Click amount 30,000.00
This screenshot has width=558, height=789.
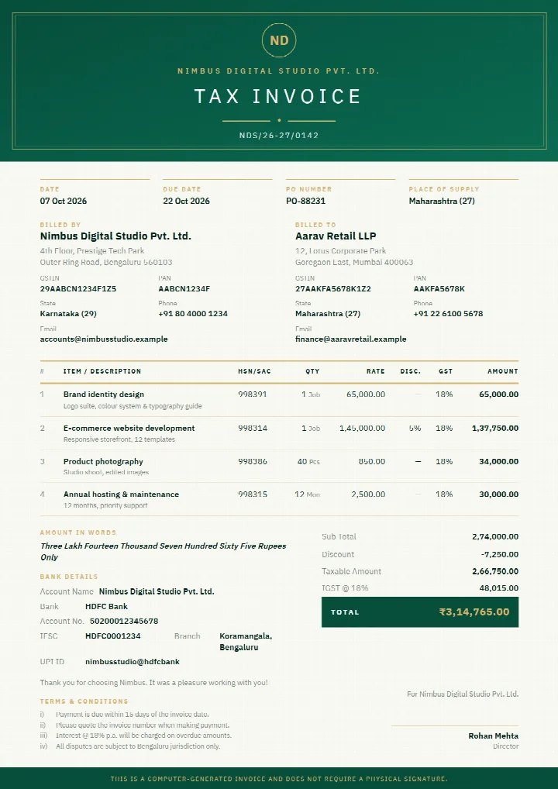coord(498,494)
